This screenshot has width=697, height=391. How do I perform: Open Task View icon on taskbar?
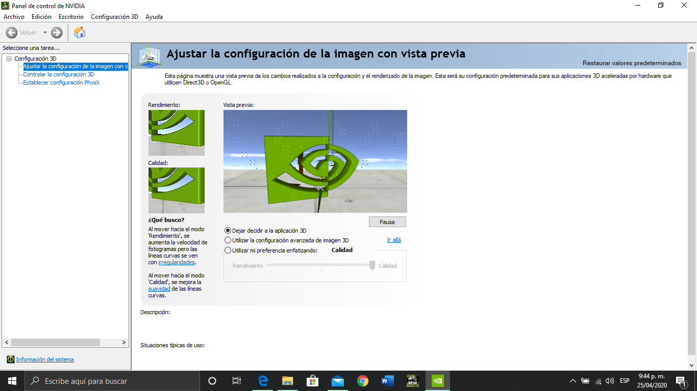coord(237,381)
